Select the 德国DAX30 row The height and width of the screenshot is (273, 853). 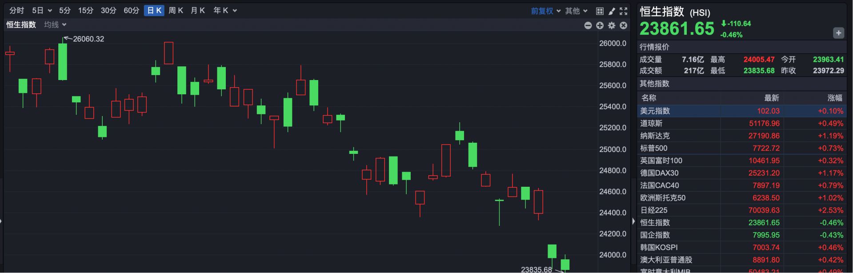tap(741, 173)
